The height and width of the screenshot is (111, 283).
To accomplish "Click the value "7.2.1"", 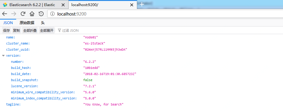I will [x=90, y=86].
